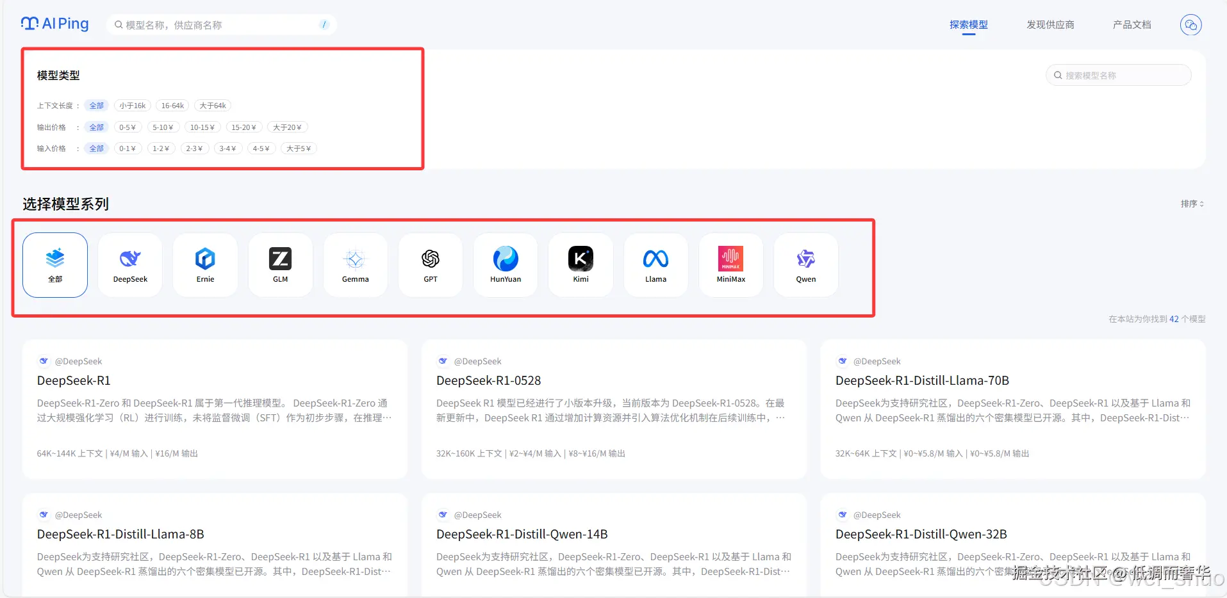
Task: Open the 产品文档 tab
Action: coord(1132,25)
